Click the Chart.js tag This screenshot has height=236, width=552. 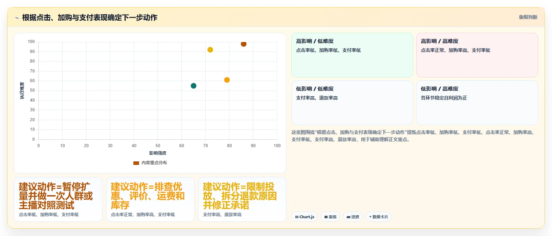click(x=304, y=217)
